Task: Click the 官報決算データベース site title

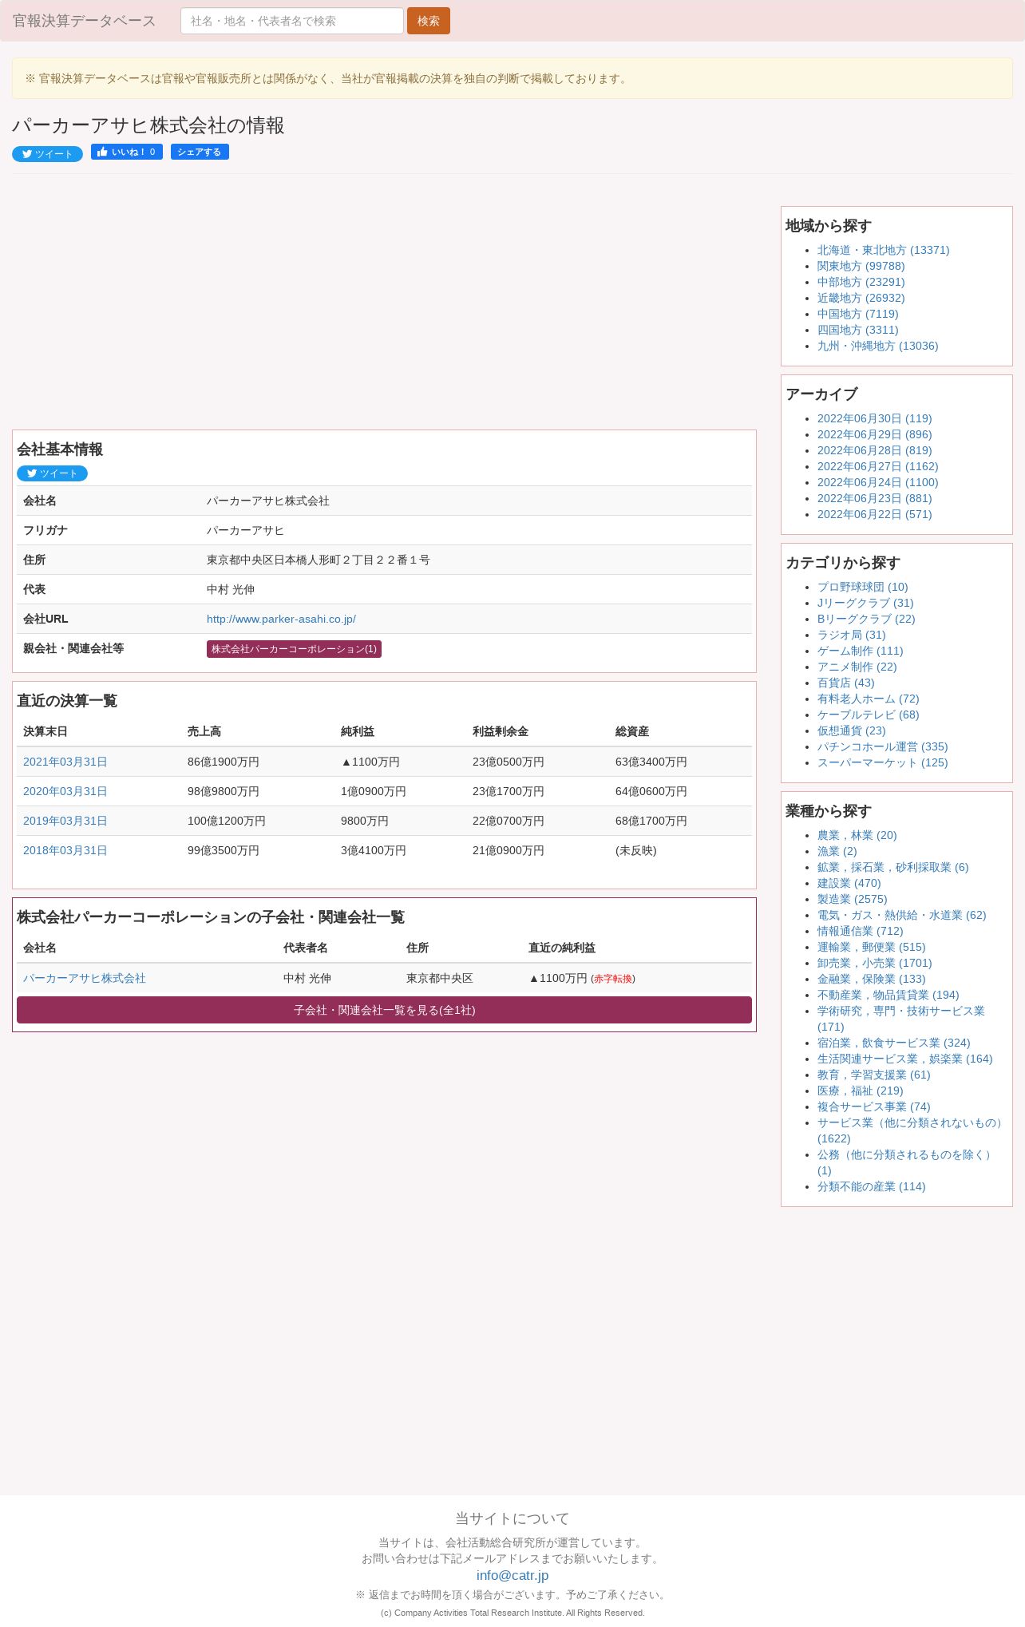Action: [x=84, y=21]
